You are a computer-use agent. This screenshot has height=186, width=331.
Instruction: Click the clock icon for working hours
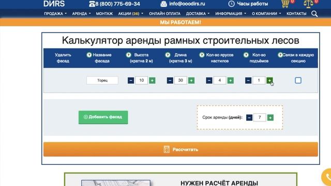(231, 4)
